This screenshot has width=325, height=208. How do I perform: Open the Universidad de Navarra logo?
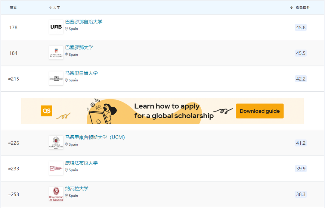point(56,194)
